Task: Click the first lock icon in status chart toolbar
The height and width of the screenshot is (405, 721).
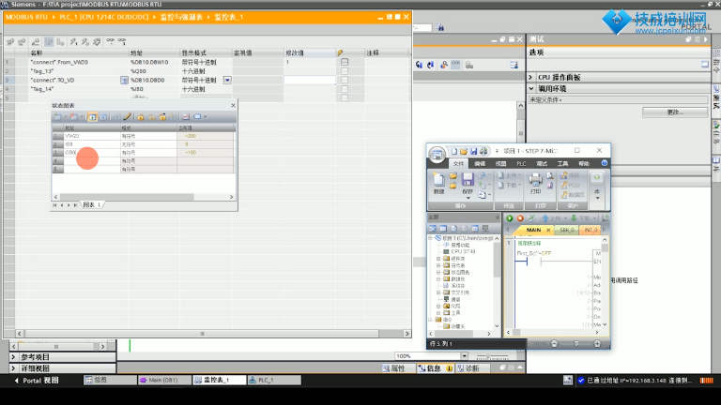Action: click(141, 117)
